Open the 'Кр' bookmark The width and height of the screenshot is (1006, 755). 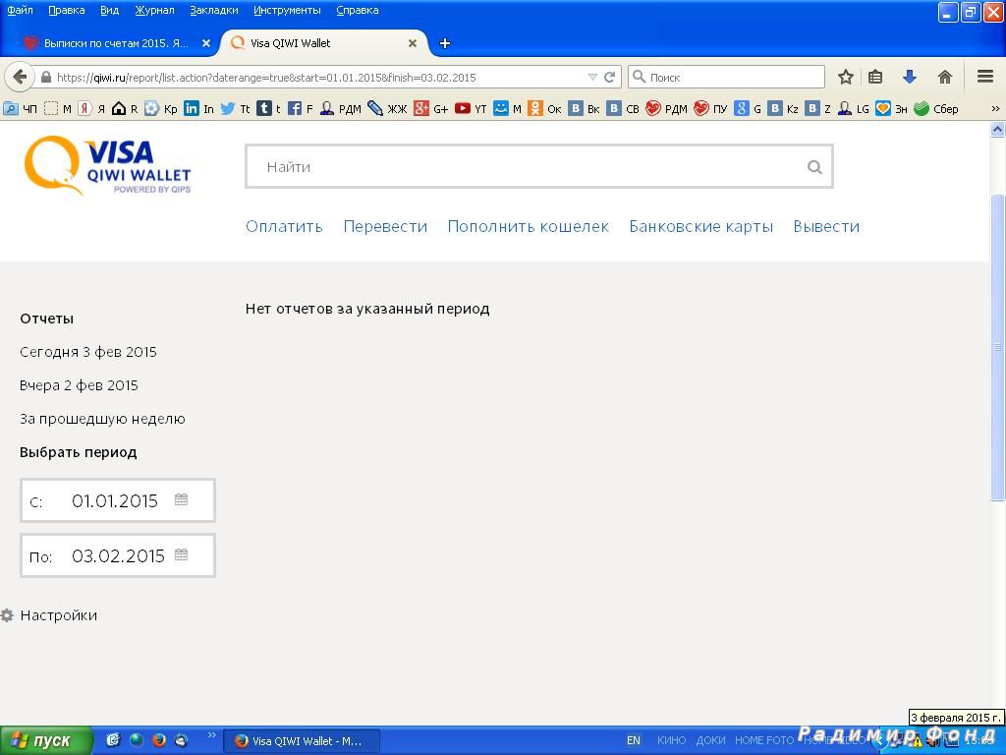(x=161, y=108)
